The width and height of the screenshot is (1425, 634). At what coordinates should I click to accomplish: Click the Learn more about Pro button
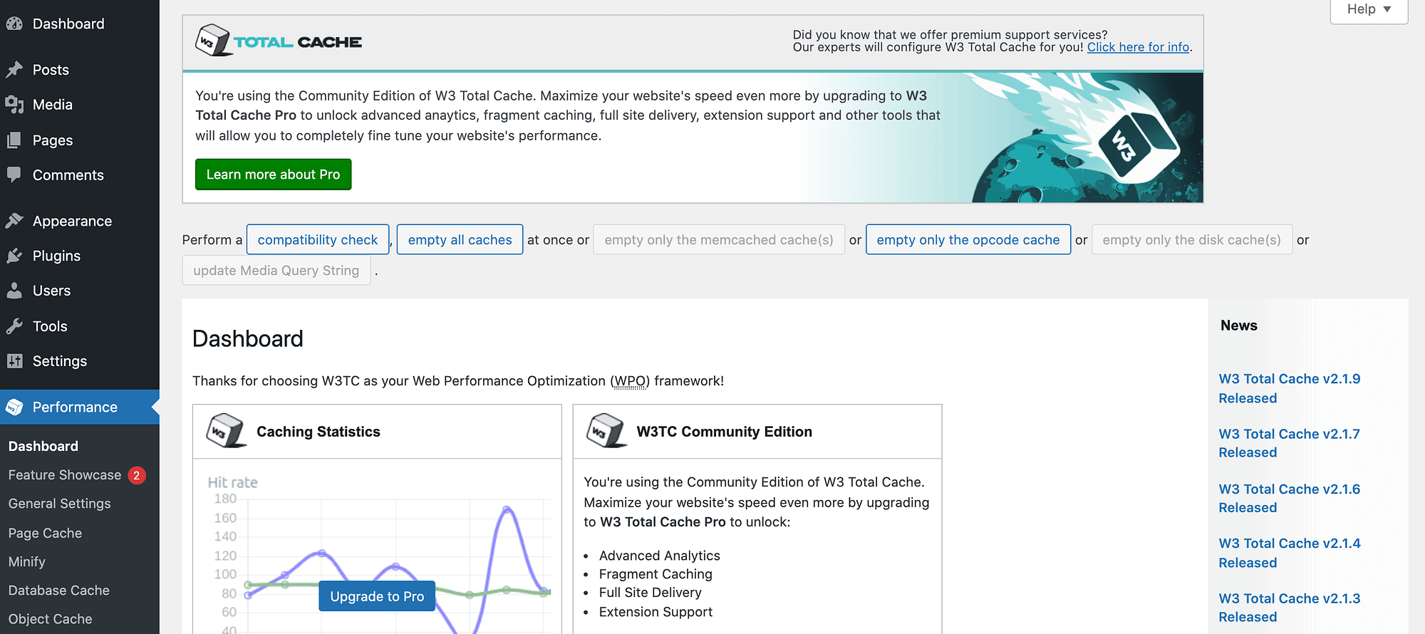point(273,175)
